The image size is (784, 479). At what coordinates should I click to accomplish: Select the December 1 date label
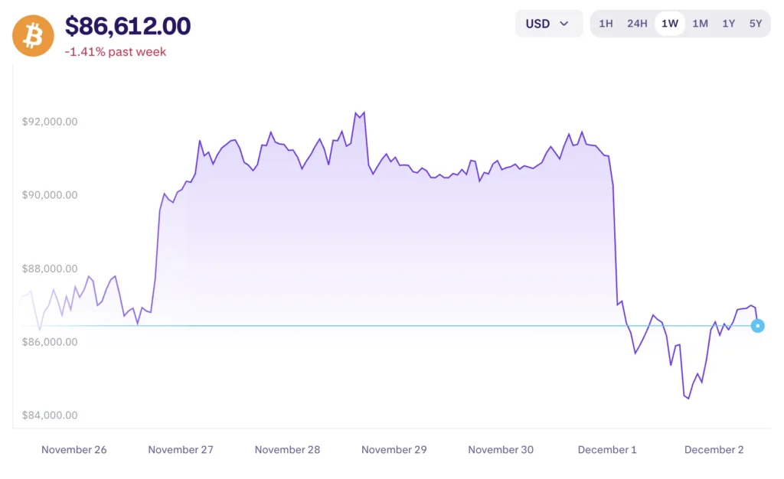pyautogui.click(x=607, y=450)
